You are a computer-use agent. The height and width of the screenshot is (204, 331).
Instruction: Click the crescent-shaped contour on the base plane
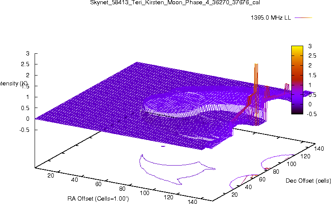[x=177, y=169]
